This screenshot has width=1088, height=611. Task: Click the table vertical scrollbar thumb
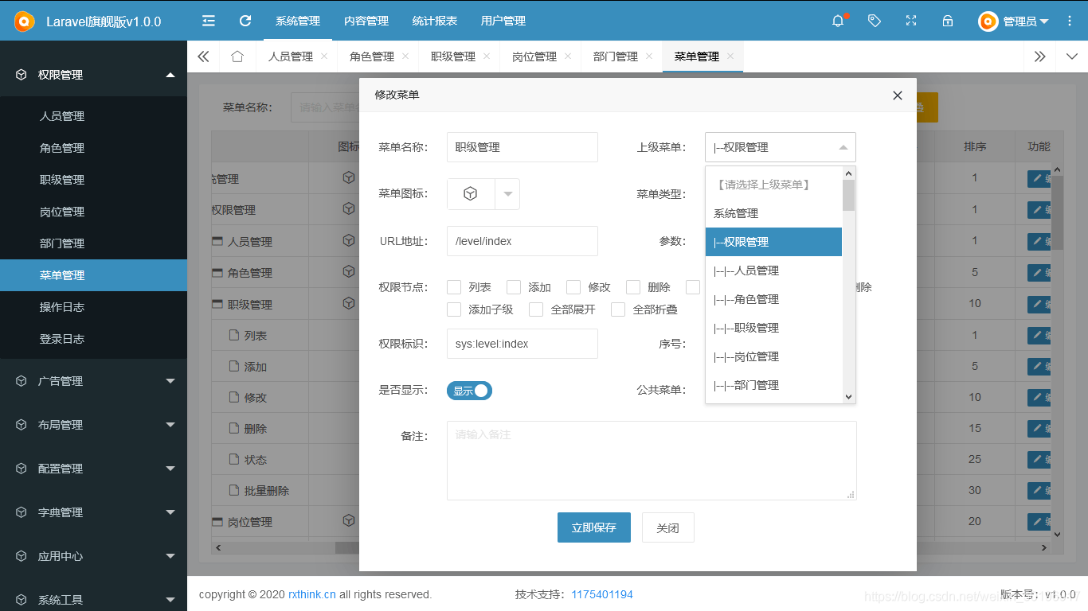pos(1058,213)
